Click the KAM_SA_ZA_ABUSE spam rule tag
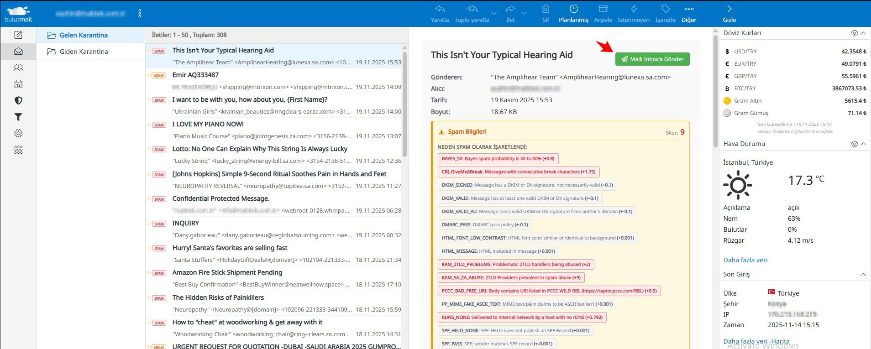871x349 pixels. 511,277
